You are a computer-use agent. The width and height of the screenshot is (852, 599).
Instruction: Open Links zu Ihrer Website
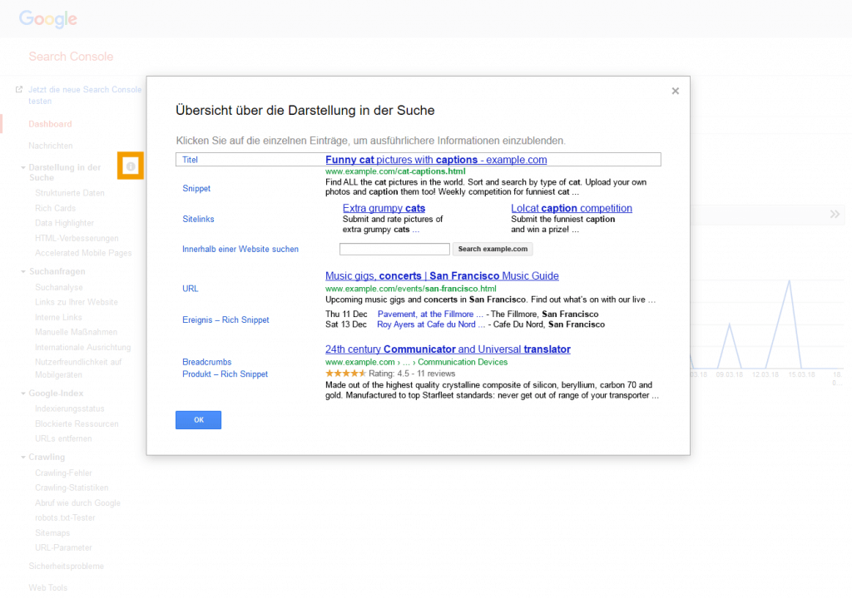tap(76, 302)
